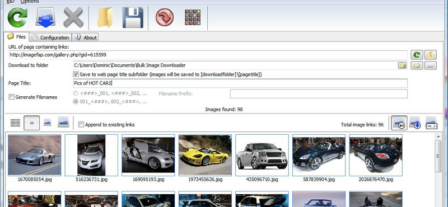Viewport: 448px width, 207px height.
Task: Select thumbnail 169095193.jpg
Action: (148, 155)
